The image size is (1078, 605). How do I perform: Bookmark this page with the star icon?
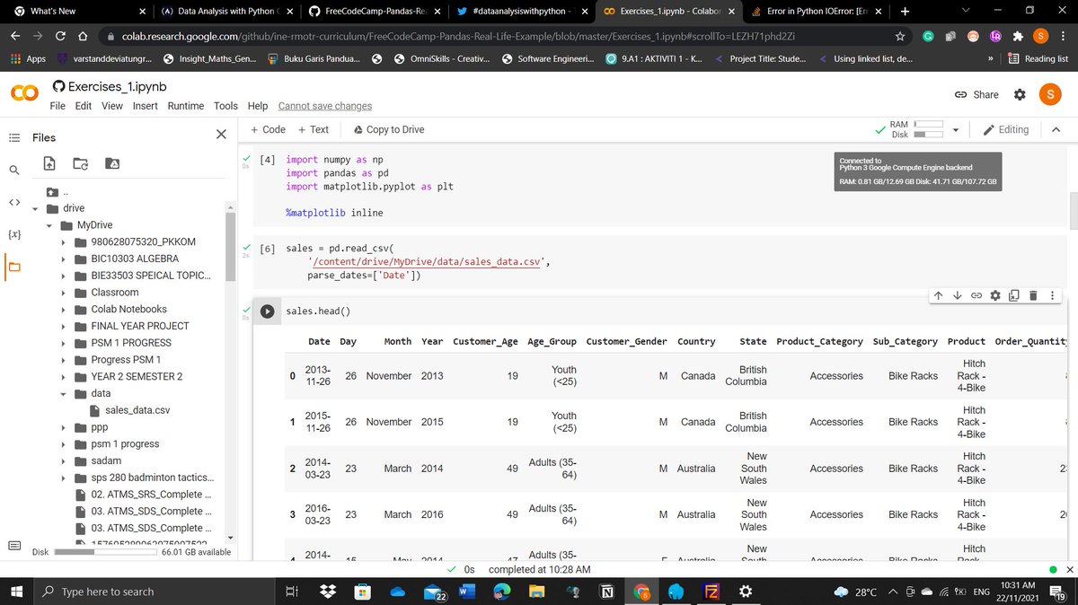(899, 36)
